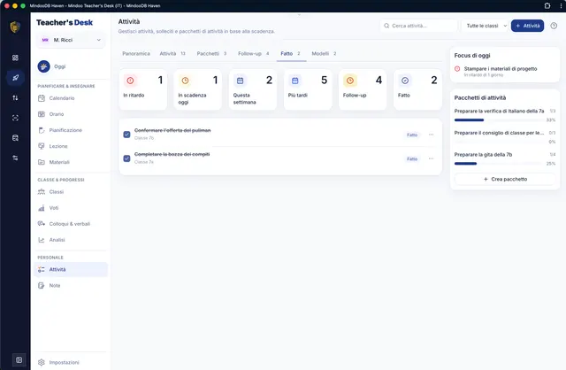Open the vertical dots menu in title bar
This screenshot has height=370, width=566.
tap(561, 6)
